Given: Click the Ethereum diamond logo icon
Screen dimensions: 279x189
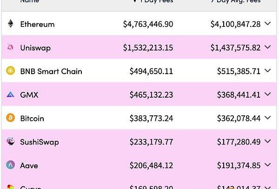Looking at the screenshot, I should pyautogui.click(x=10, y=24).
